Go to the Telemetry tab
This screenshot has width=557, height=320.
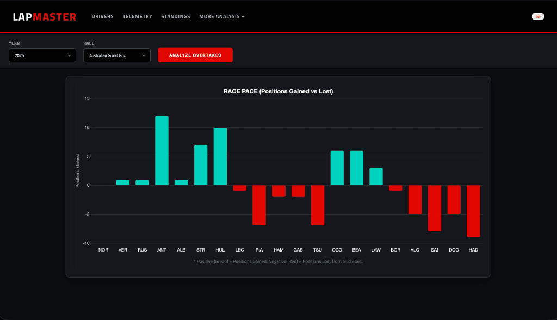click(137, 17)
